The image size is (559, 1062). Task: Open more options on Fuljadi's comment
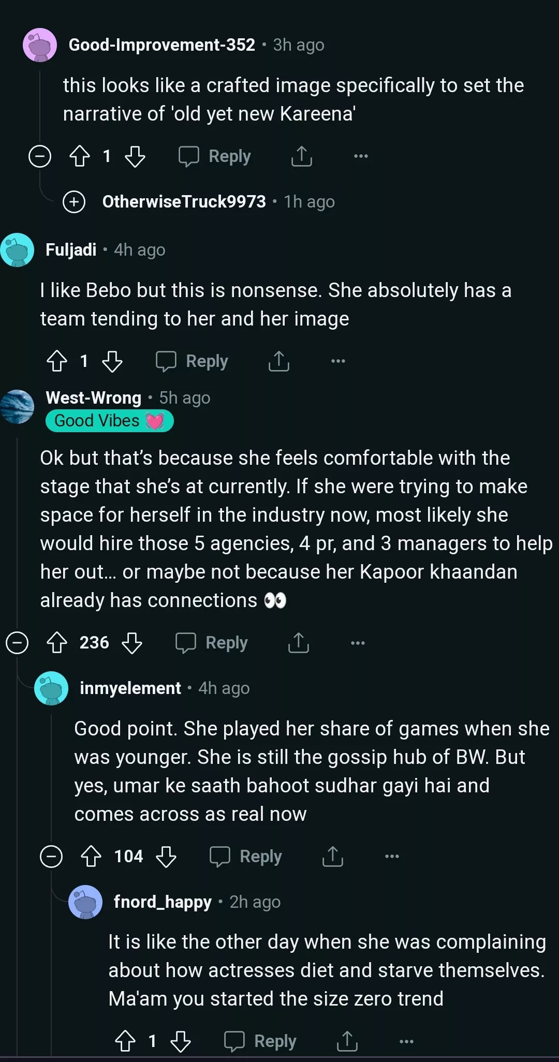click(x=338, y=361)
